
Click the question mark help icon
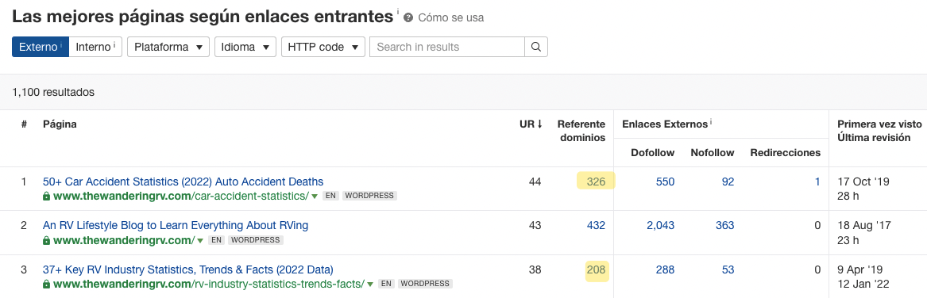[x=408, y=17]
